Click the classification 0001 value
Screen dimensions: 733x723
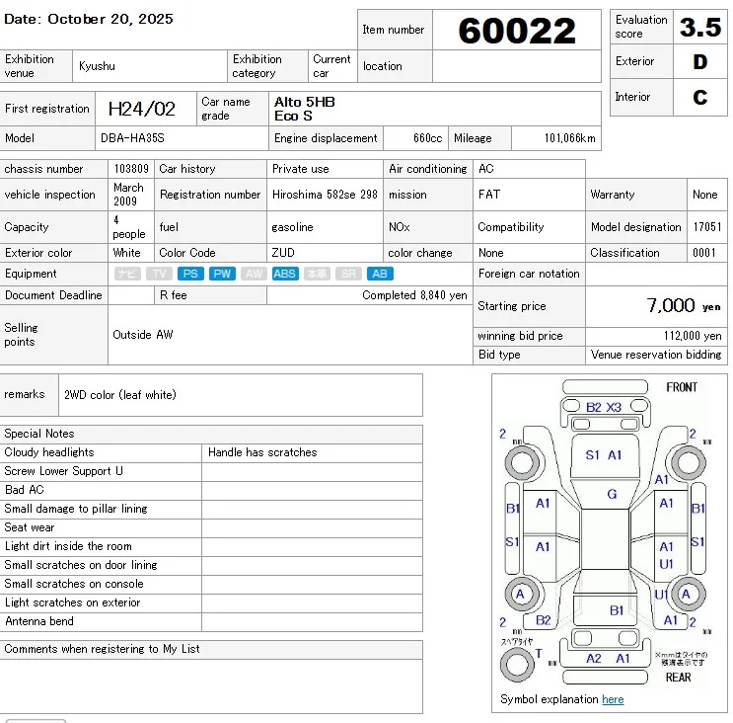tap(704, 253)
